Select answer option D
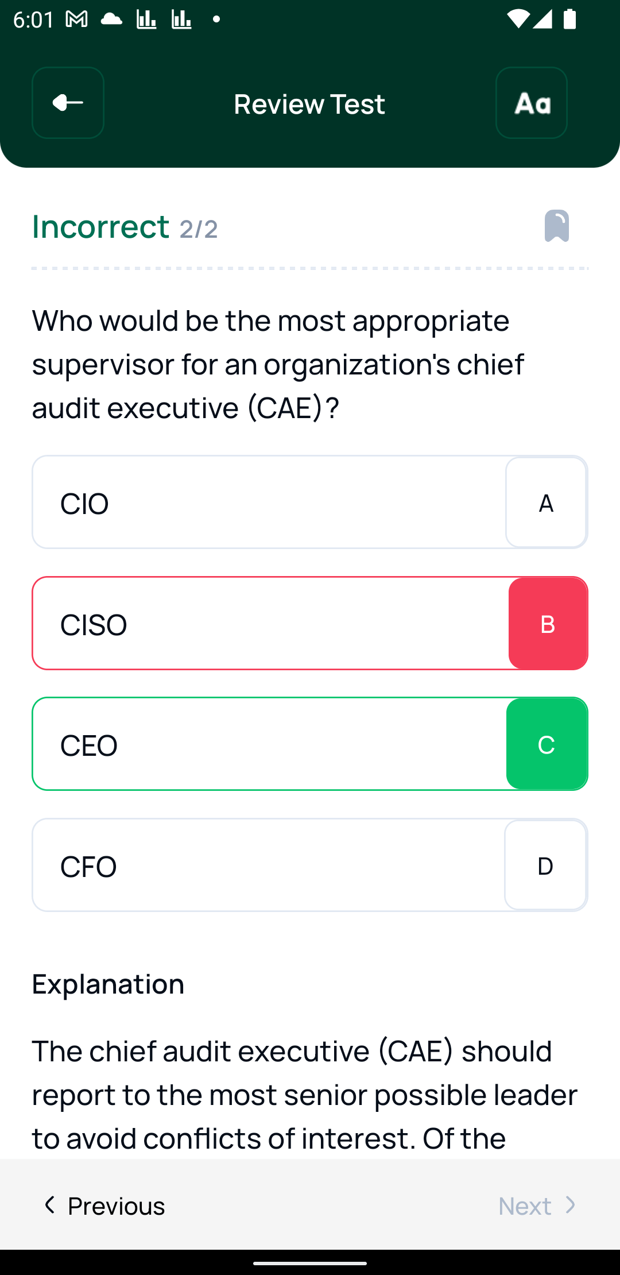The image size is (620, 1275). 545,866
